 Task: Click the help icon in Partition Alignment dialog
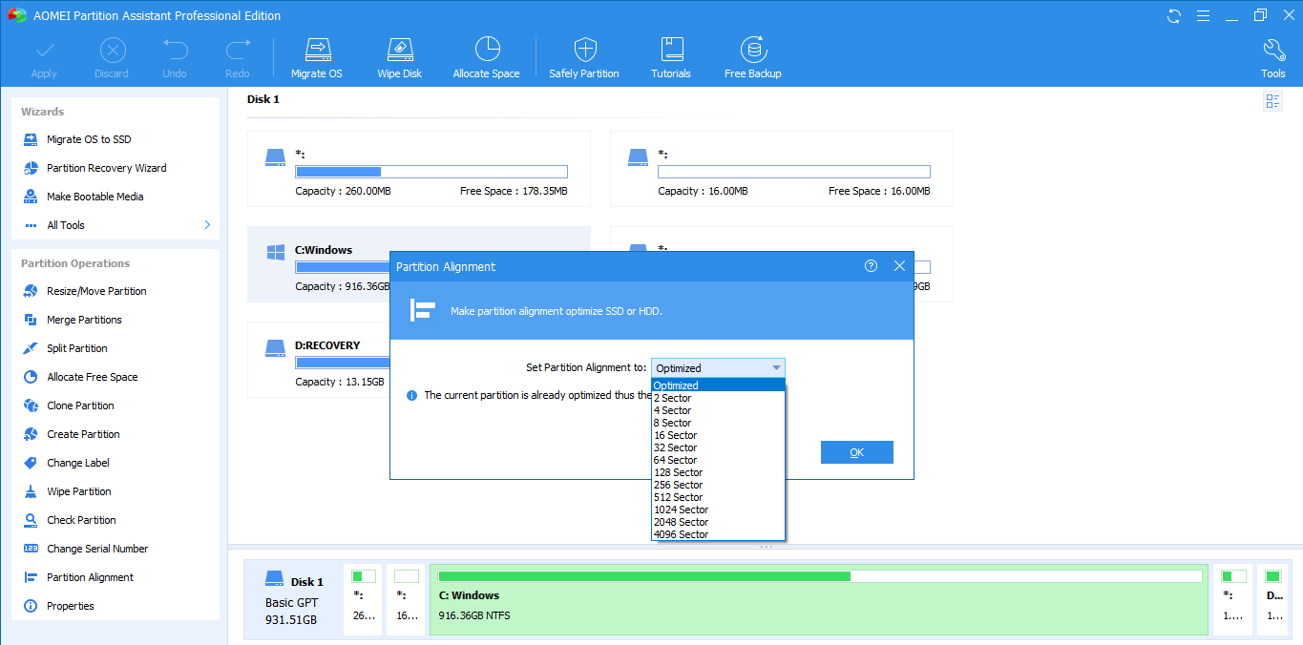(871, 266)
